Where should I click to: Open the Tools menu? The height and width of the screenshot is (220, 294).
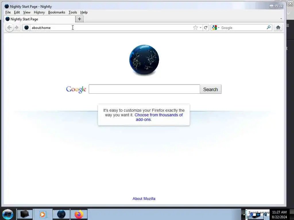click(x=73, y=12)
